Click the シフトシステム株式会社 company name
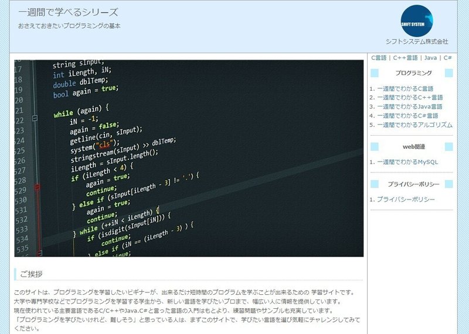Screen dimensions: 469x334 coord(417,42)
